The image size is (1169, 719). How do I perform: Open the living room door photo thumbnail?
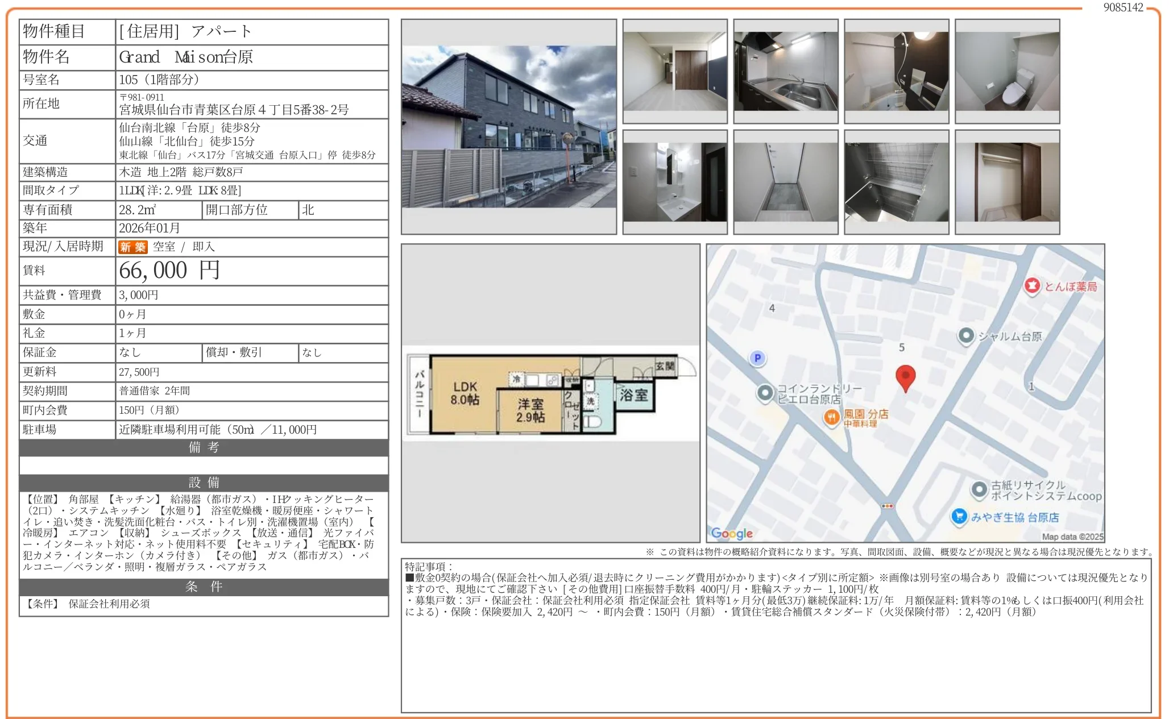tap(674, 71)
